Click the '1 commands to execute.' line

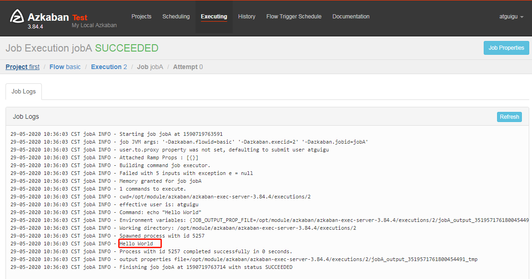(x=98, y=189)
